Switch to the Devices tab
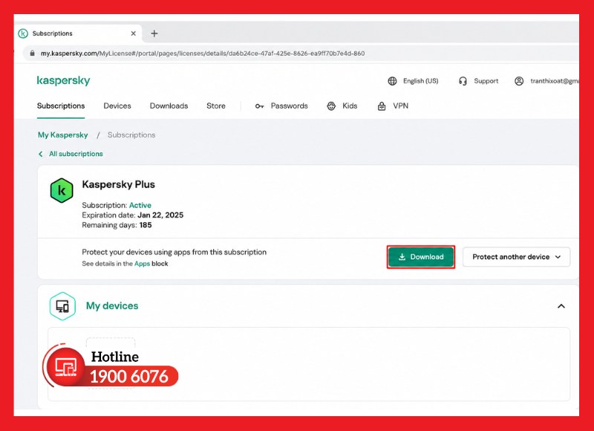Image resolution: width=594 pixels, height=431 pixels. (117, 106)
